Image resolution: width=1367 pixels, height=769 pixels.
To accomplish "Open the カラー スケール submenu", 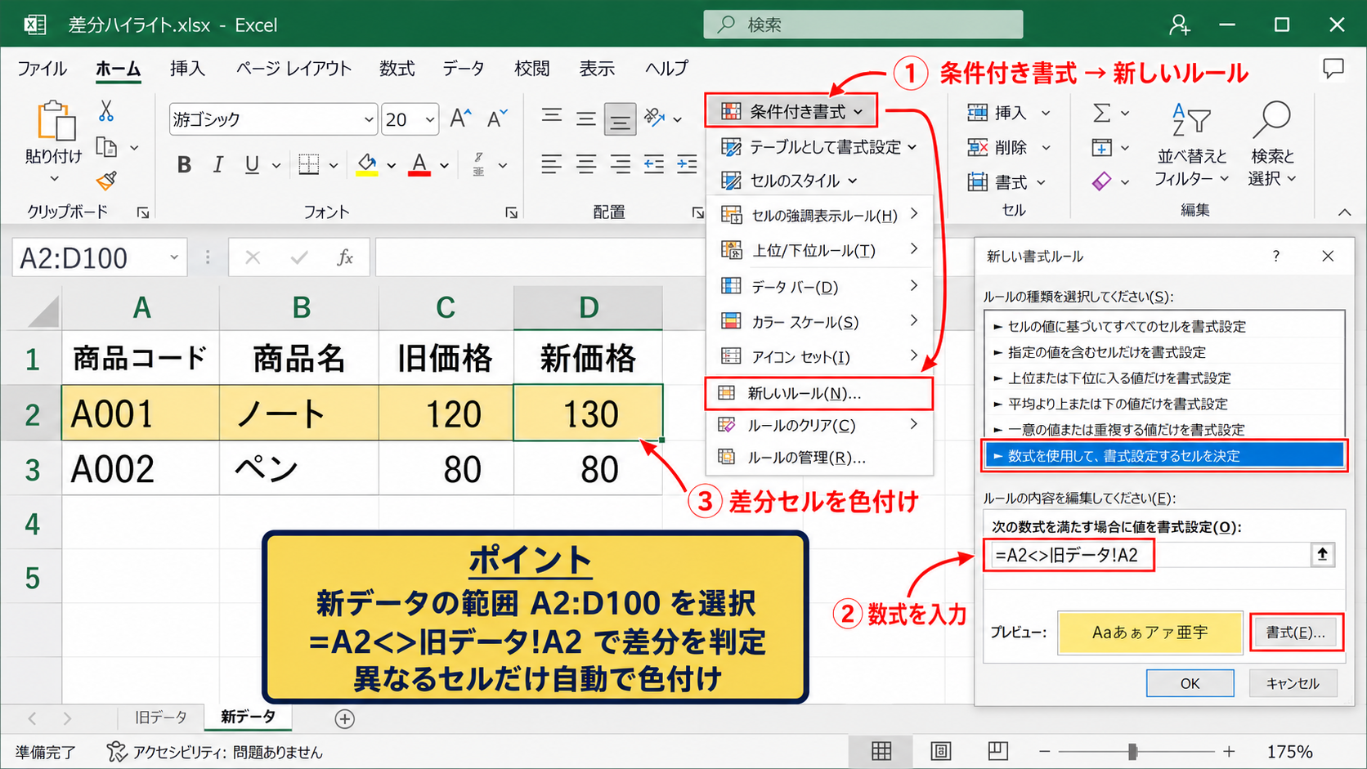I will pos(819,322).
